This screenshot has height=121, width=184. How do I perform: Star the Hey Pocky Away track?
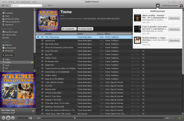pos(38,44)
